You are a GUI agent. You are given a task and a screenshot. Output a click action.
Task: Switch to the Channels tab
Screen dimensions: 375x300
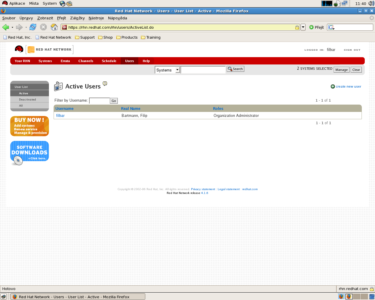[x=86, y=61]
